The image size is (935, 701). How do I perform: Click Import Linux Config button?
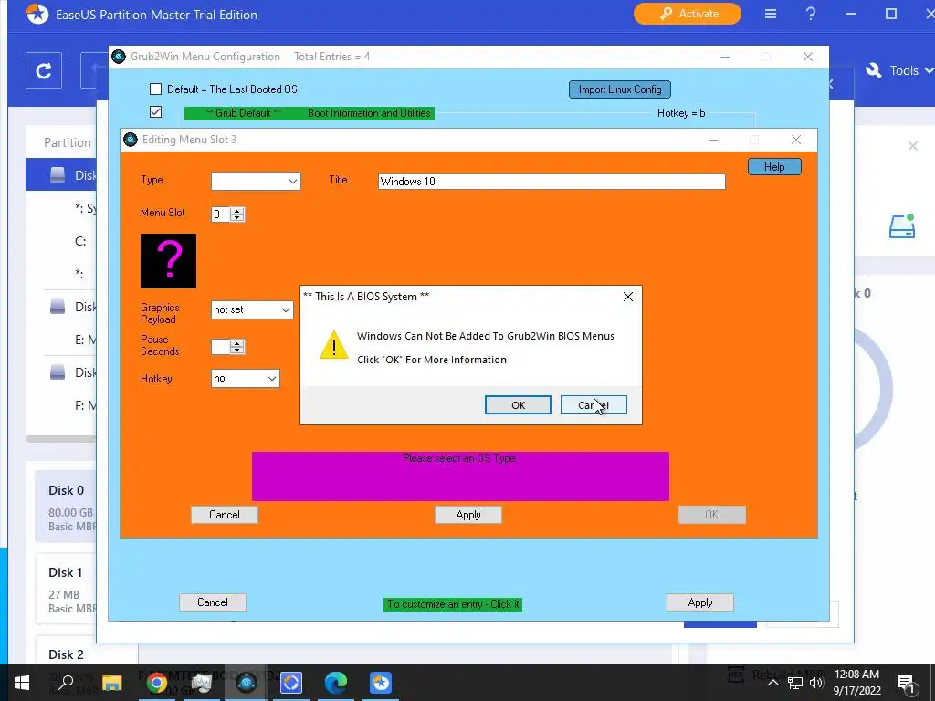[620, 89]
